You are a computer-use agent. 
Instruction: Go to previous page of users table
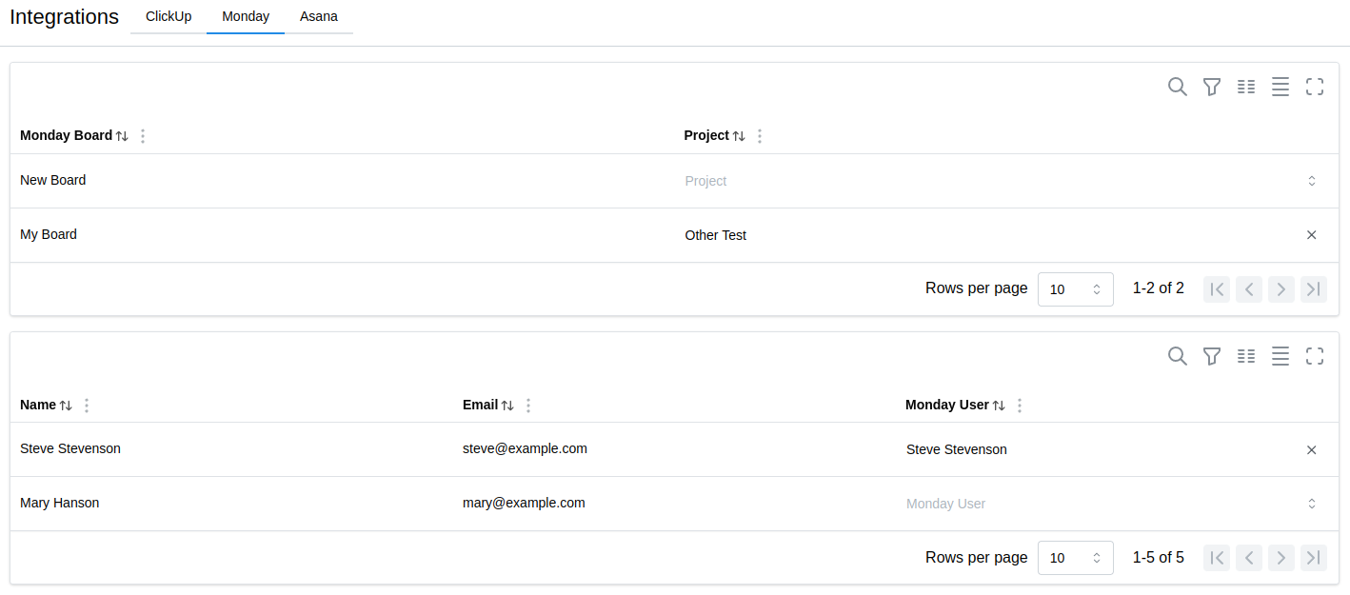pos(1249,558)
